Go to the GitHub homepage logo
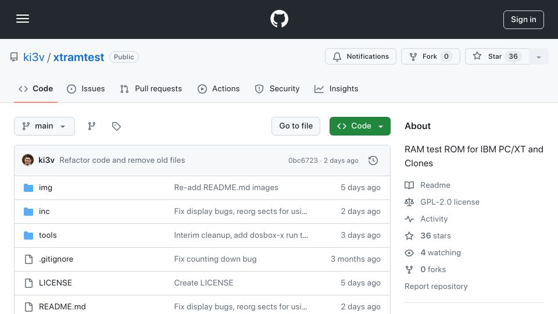This screenshot has height=314, width=558. (x=279, y=19)
